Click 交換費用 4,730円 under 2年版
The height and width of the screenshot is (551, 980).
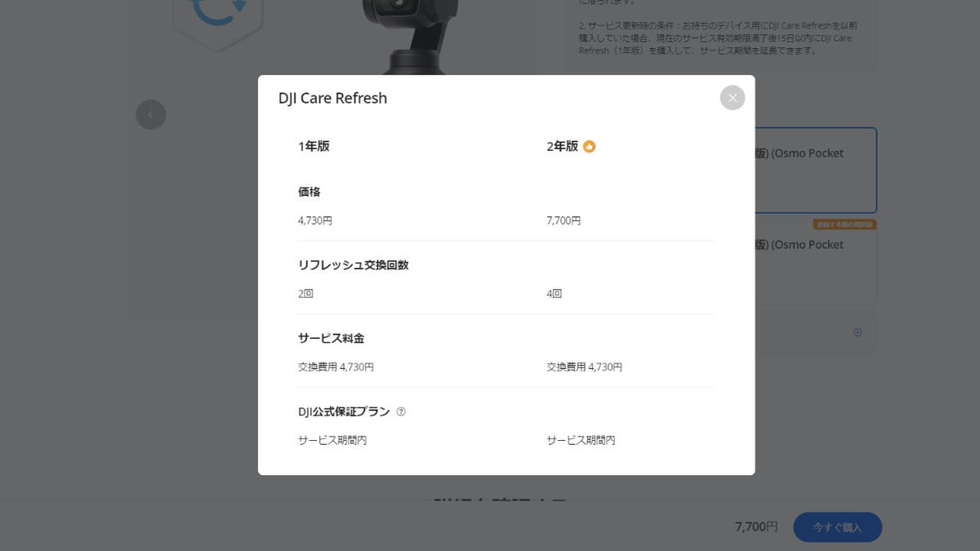[x=585, y=367]
